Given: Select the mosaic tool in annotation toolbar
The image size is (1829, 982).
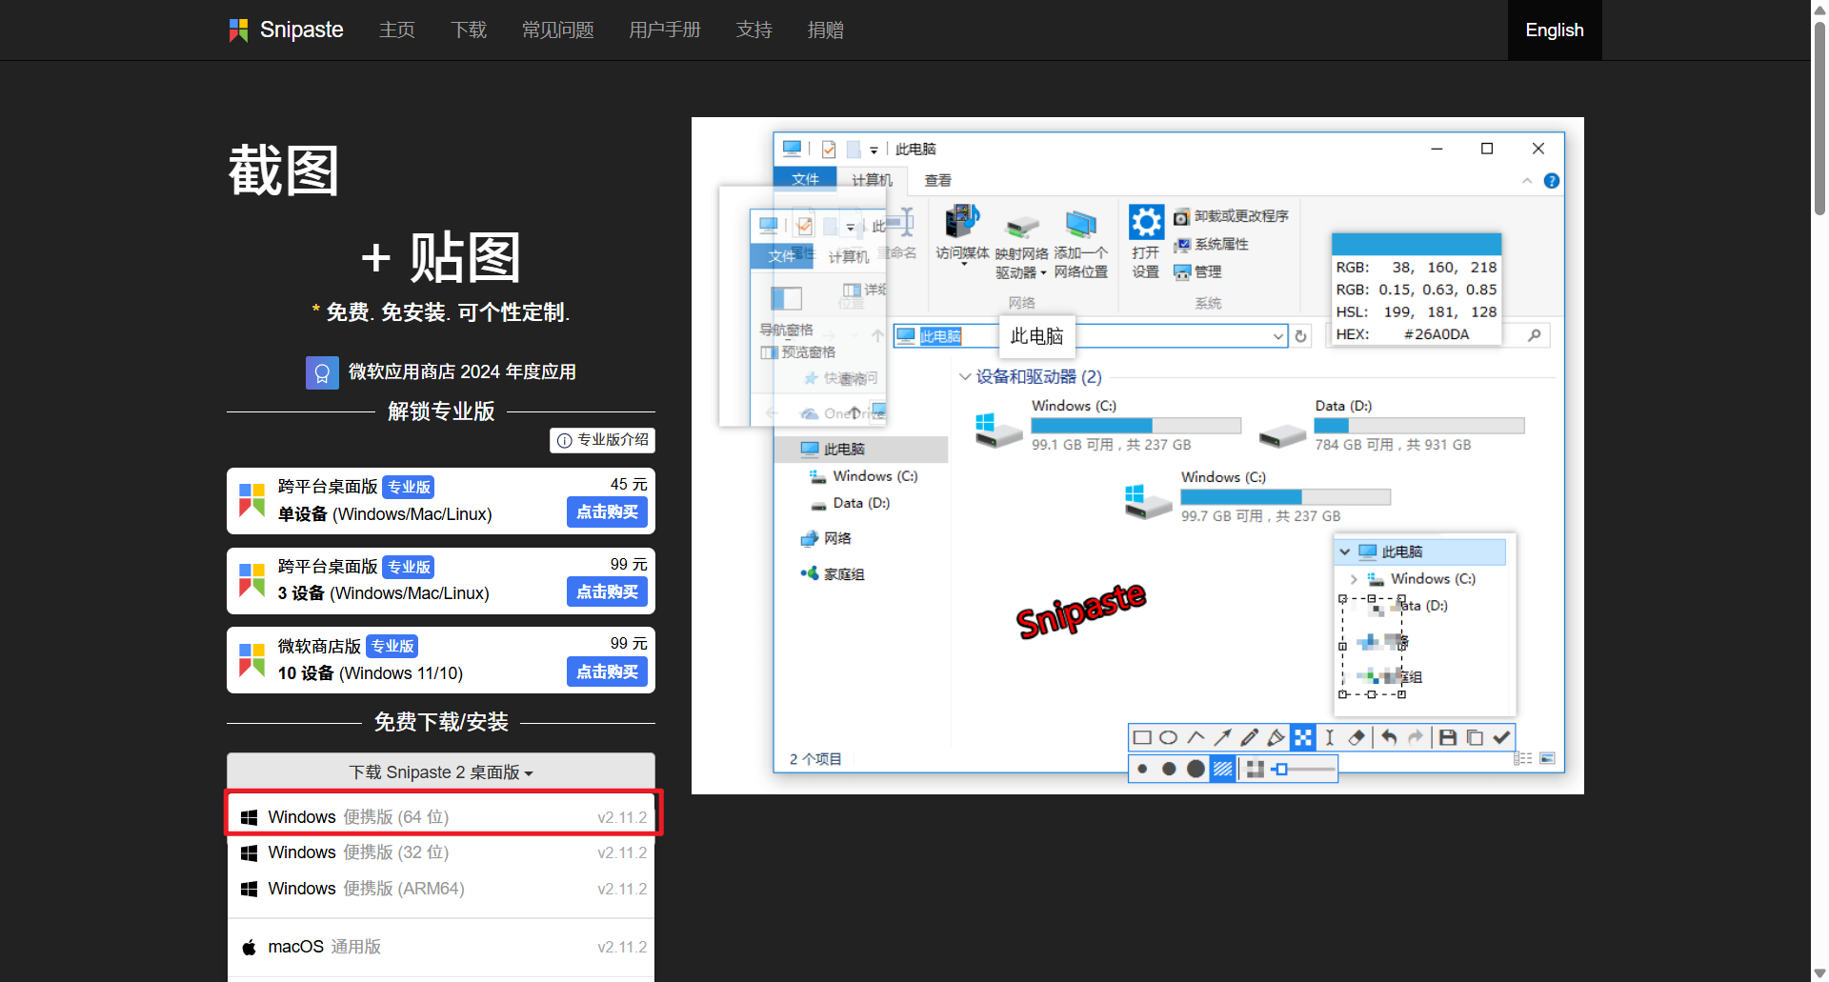Looking at the screenshot, I should pyautogui.click(x=1302, y=737).
